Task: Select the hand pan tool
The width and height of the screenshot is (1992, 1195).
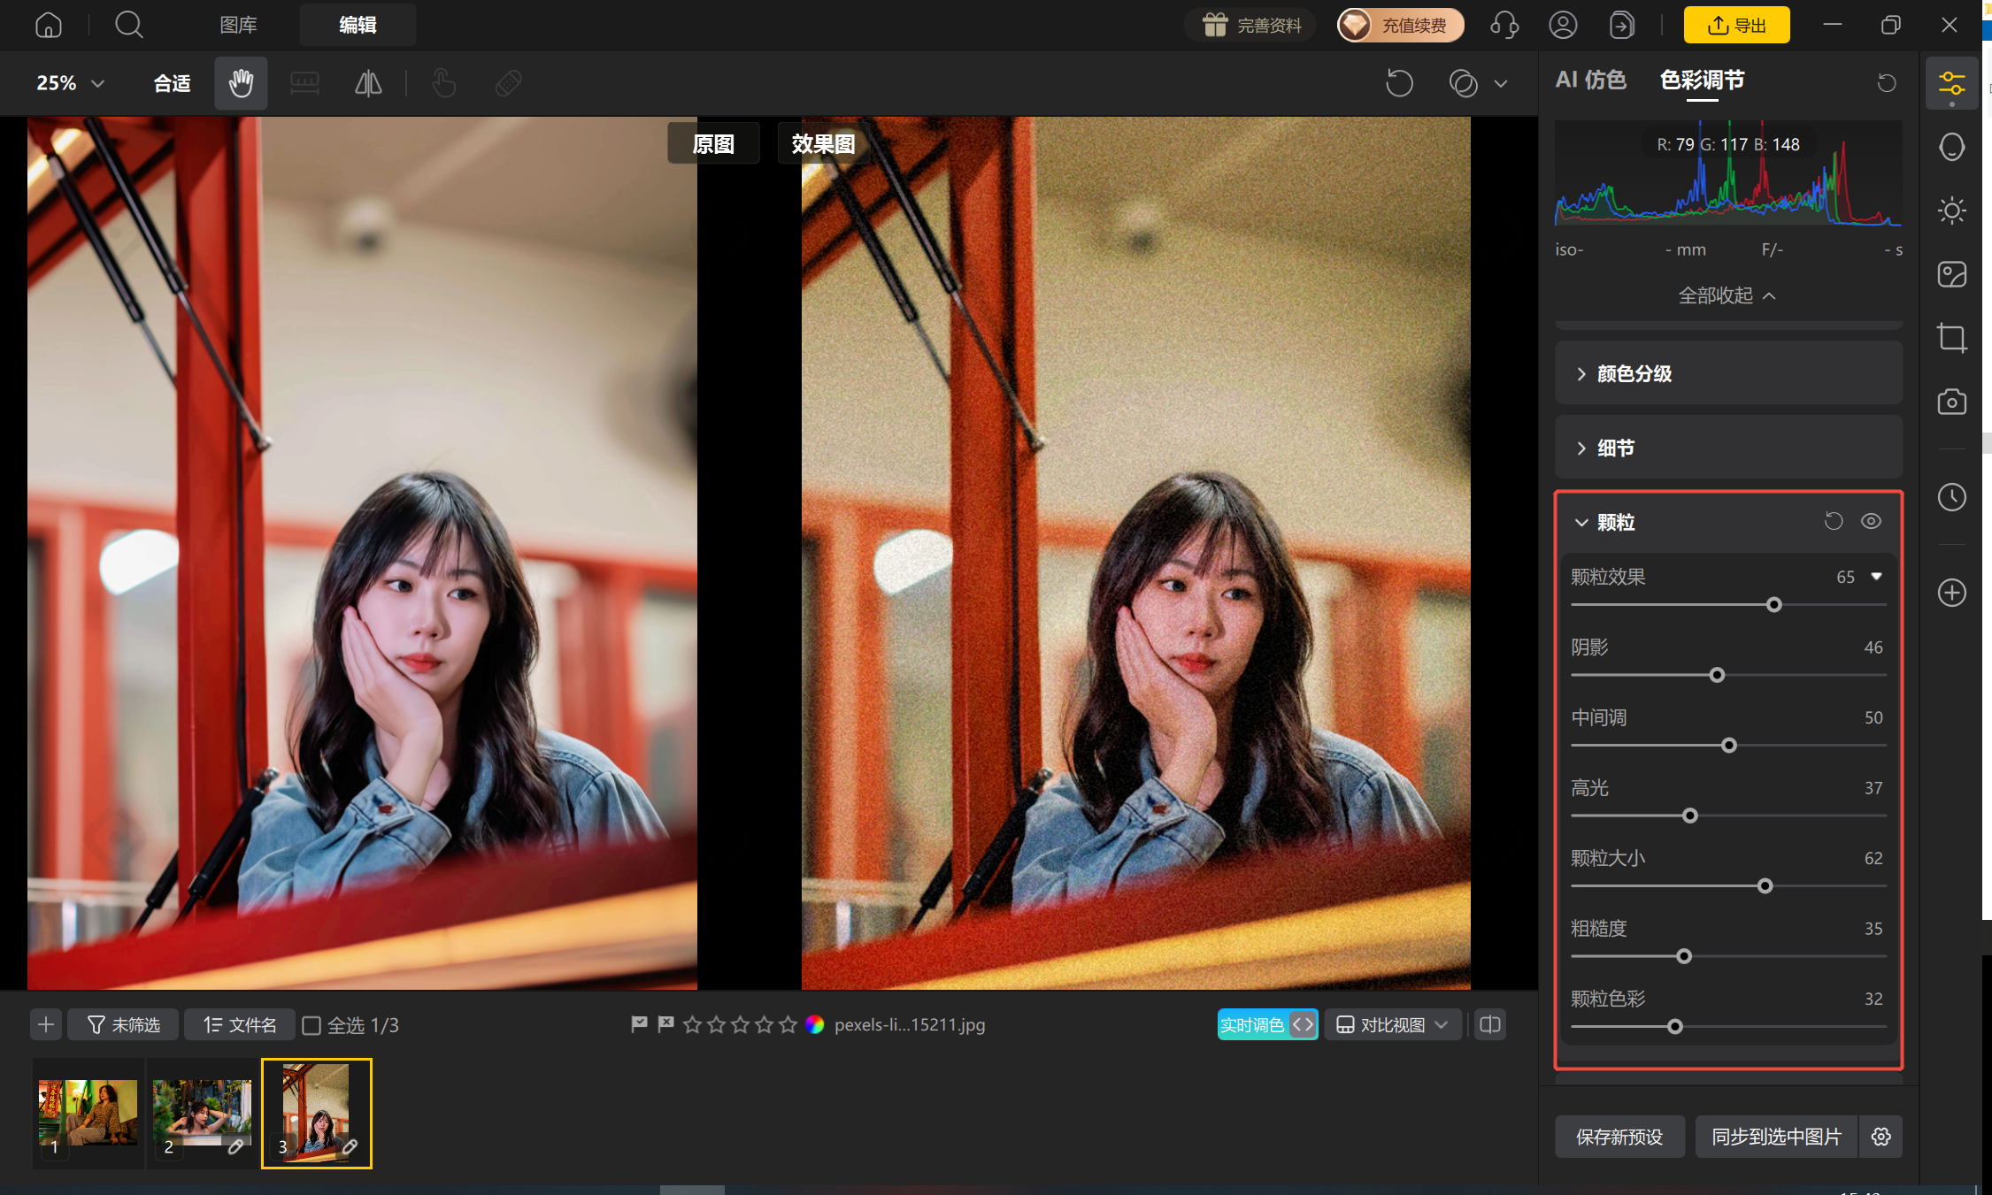Action: [241, 83]
